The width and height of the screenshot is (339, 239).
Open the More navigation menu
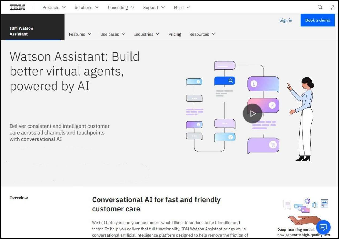click(182, 8)
